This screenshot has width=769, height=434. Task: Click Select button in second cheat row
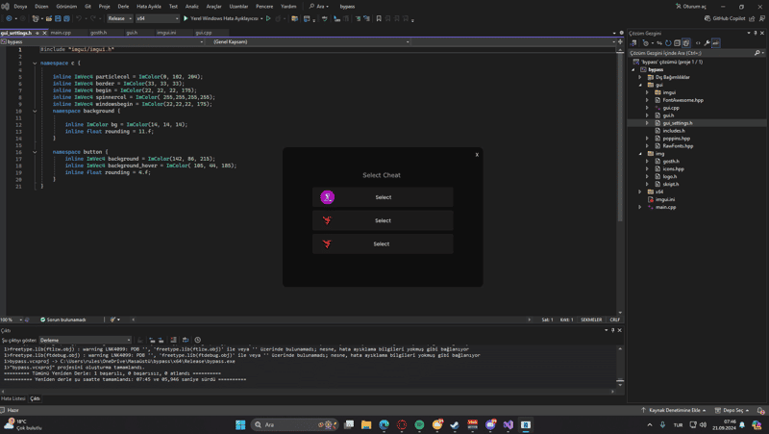[x=383, y=220]
